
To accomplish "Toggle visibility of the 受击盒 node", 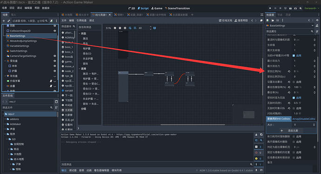I will pos(54,61).
